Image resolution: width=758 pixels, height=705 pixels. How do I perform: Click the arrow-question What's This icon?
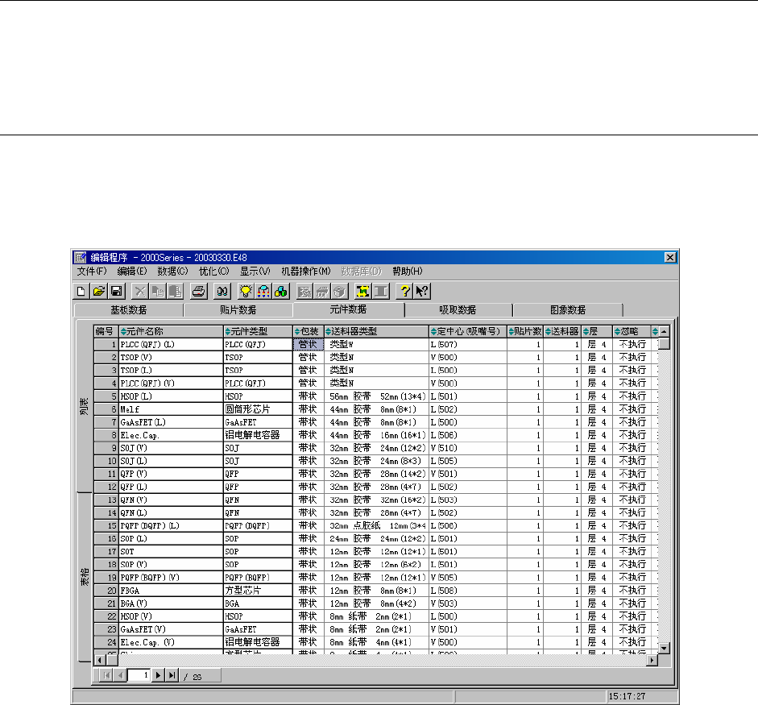tap(422, 291)
